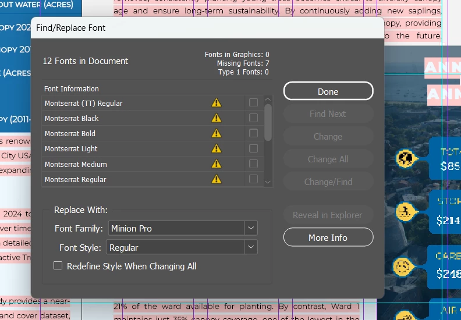Click the warning icon beside Montserrat Bold
Screen dimensions: 461x320
tap(217, 133)
